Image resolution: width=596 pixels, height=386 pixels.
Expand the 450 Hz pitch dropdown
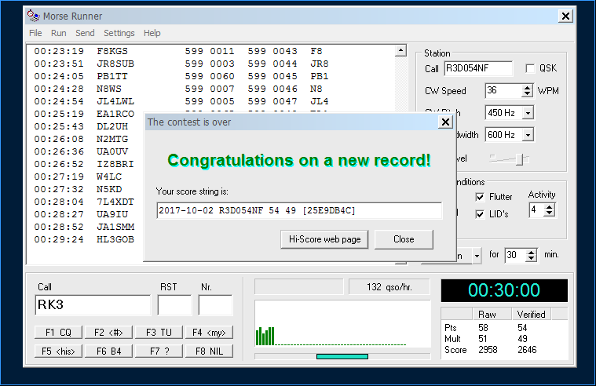click(x=528, y=113)
